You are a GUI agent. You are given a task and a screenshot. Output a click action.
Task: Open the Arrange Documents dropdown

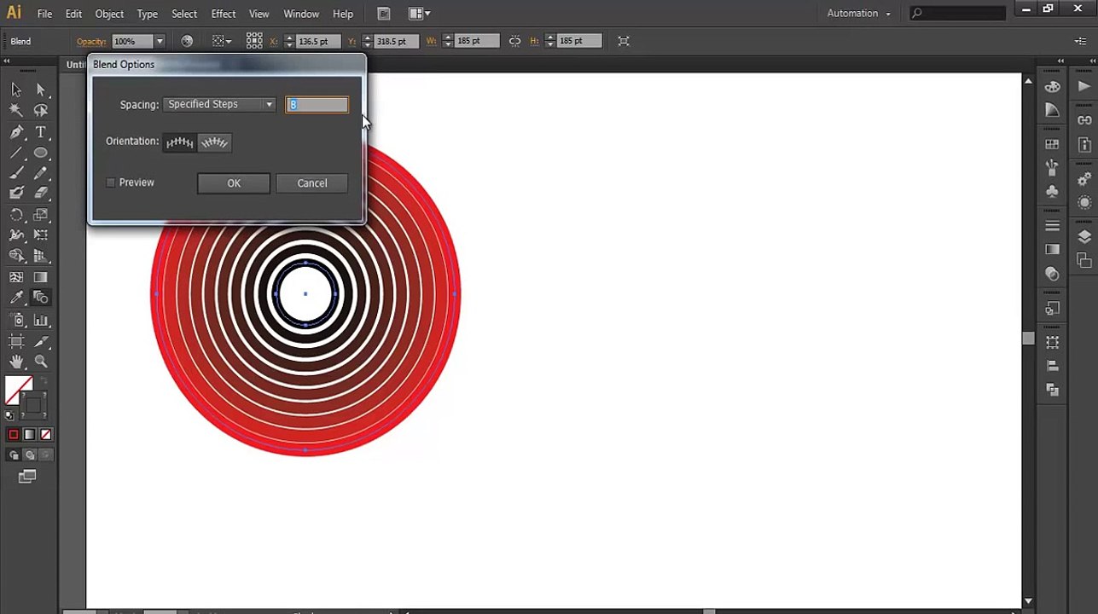[x=419, y=14]
